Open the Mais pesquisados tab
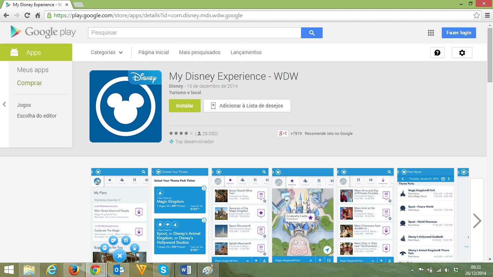The image size is (493, 277). click(x=200, y=53)
